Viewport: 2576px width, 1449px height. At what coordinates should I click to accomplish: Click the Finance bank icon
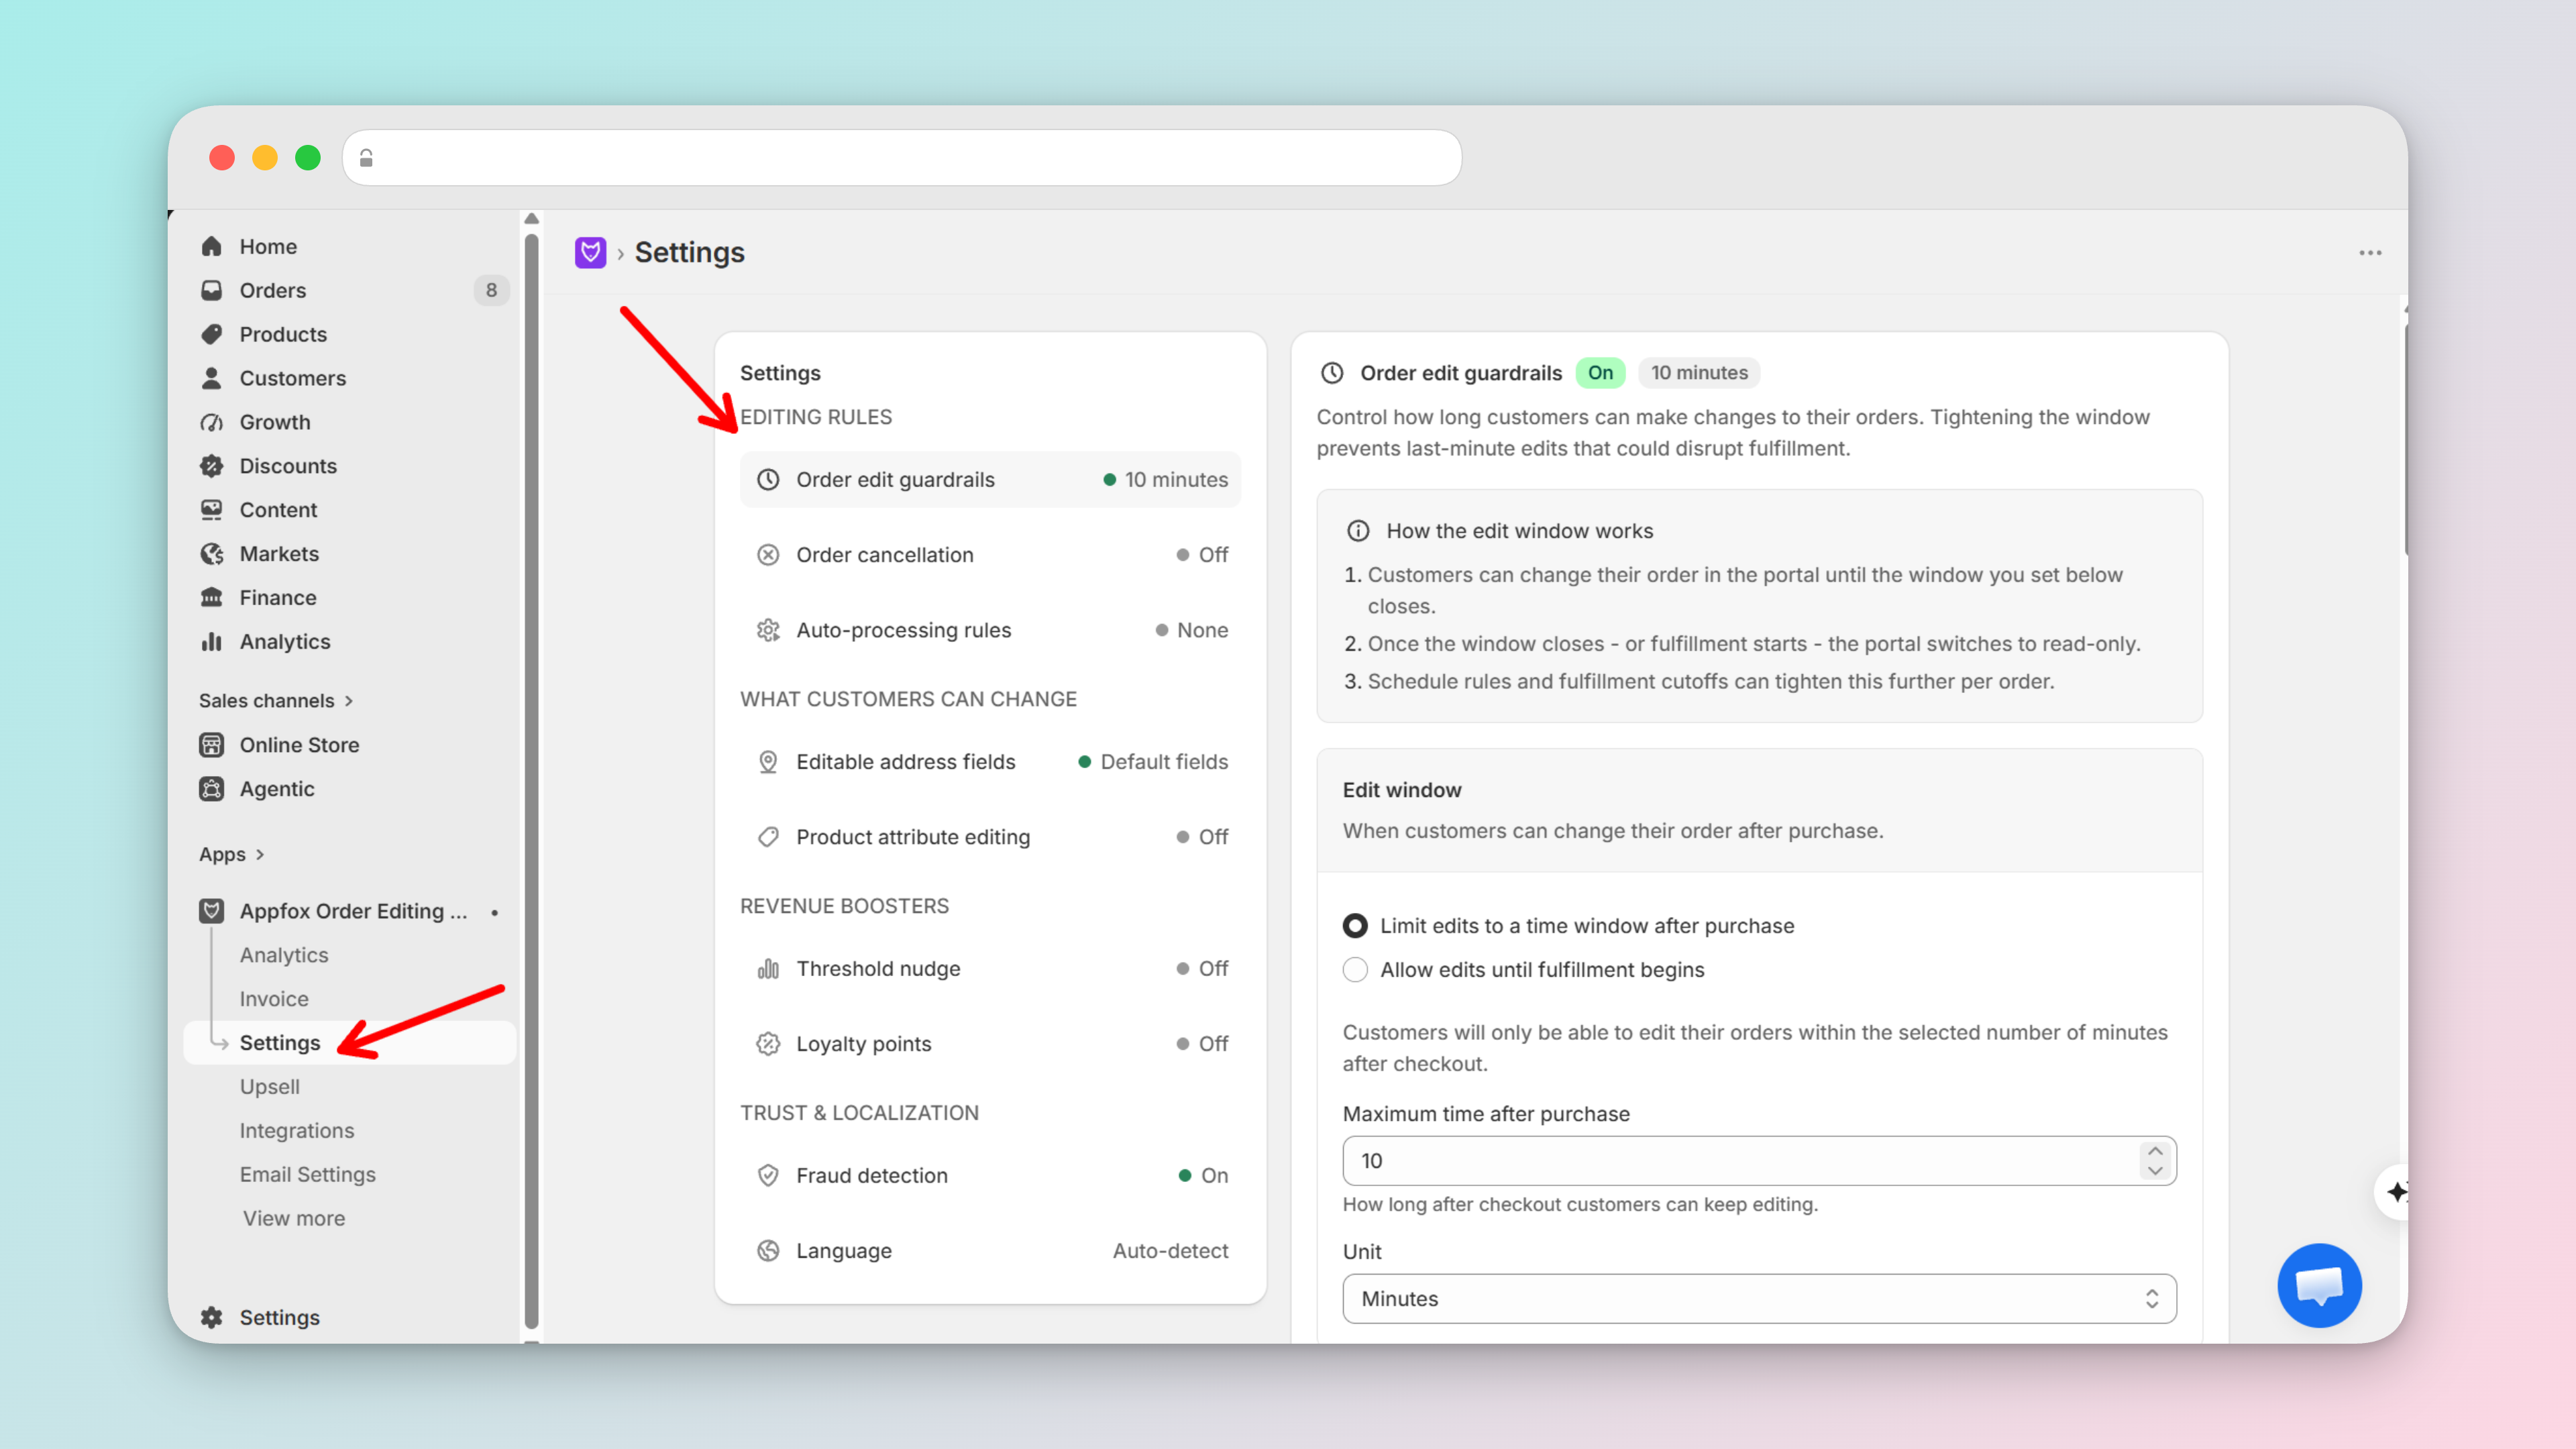click(211, 598)
